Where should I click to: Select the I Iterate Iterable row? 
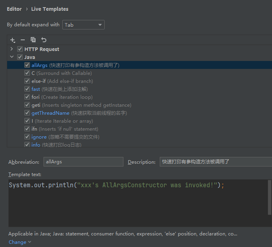pyautogui.click(x=139, y=121)
